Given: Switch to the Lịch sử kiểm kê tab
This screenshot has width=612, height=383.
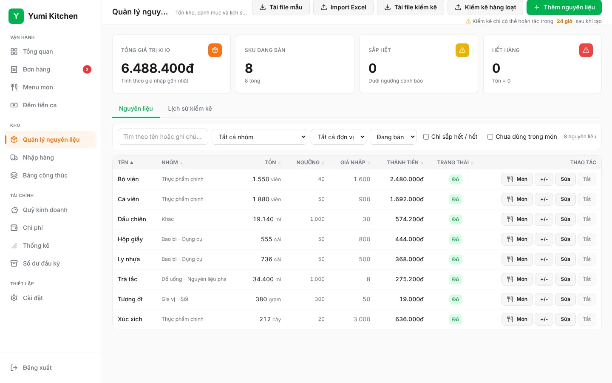Looking at the screenshot, I should pos(190,109).
